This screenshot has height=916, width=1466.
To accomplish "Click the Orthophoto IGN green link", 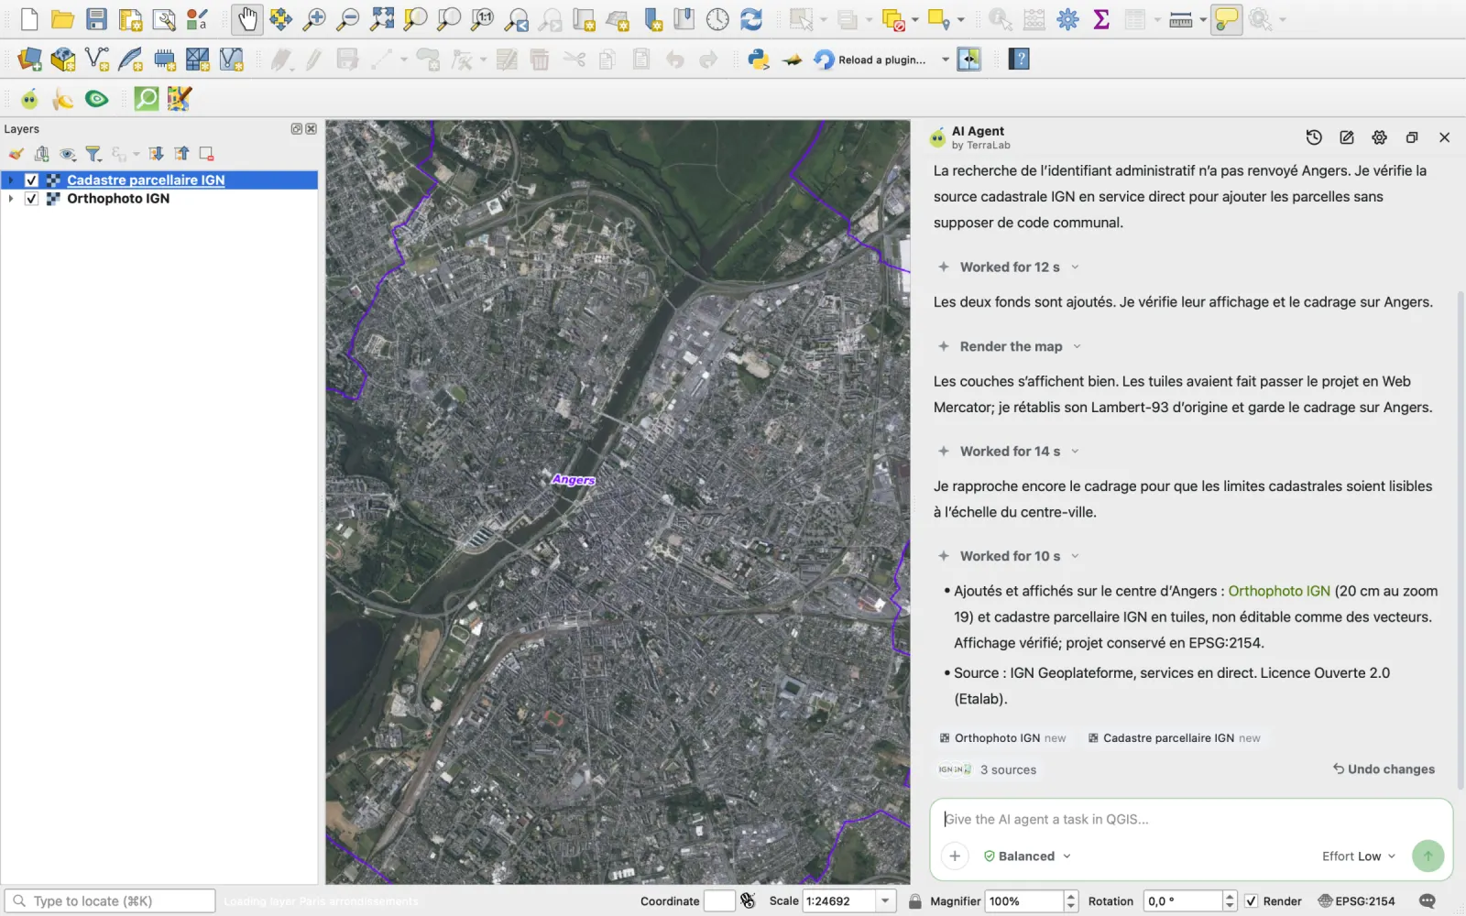I will tap(1279, 592).
